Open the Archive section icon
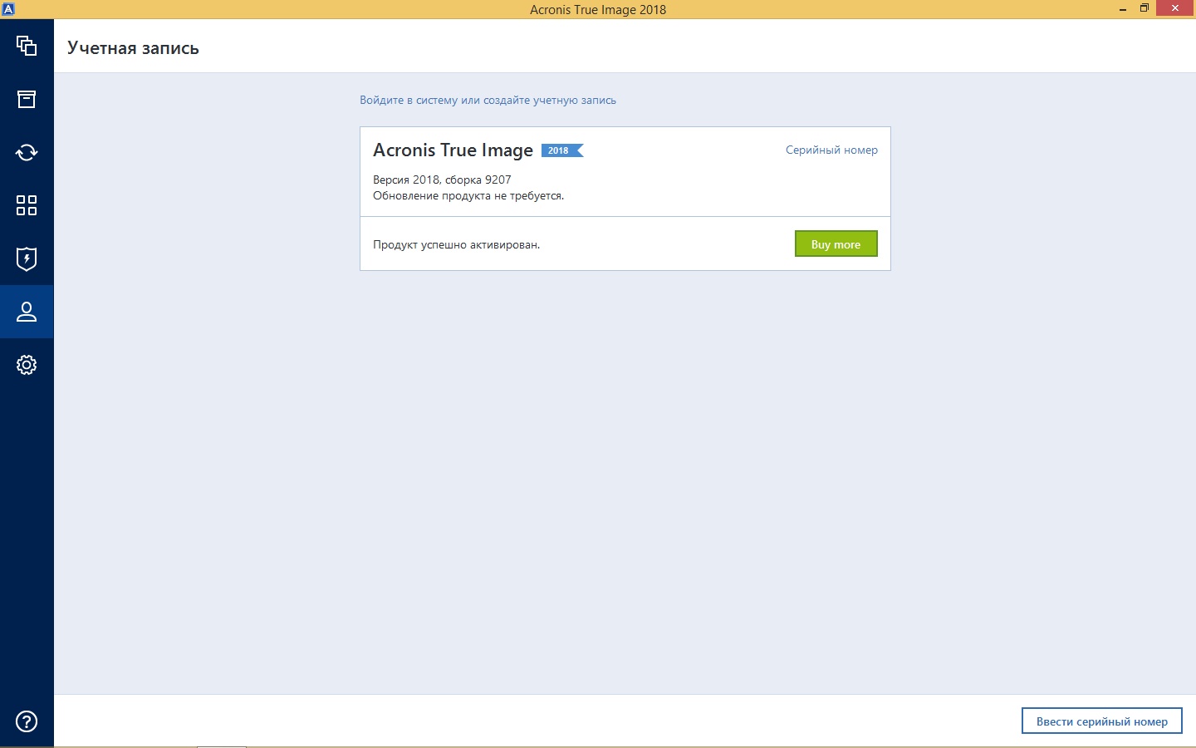Screen dimensions: 1196x748 (x=27, y=99)
